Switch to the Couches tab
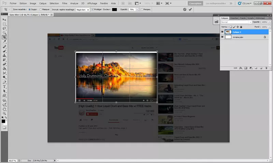This screenshot has width=273, height=163. click(x=234, y=18)
